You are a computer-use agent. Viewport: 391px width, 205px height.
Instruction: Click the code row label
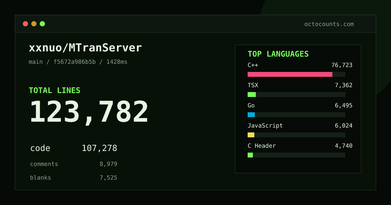tap(40, 148)
